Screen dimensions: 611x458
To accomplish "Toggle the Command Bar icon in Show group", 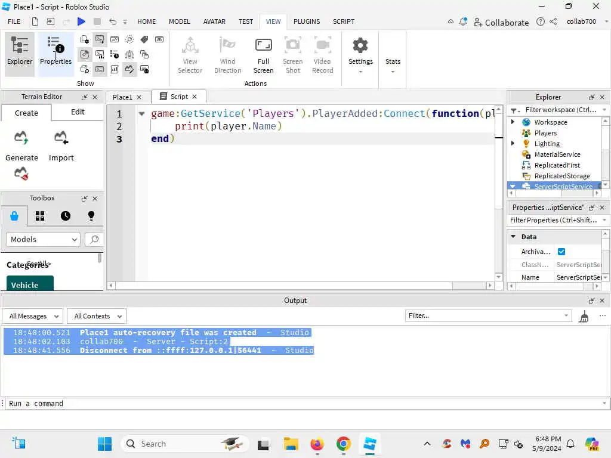I will pyautogui.click(x=100, y=69).
